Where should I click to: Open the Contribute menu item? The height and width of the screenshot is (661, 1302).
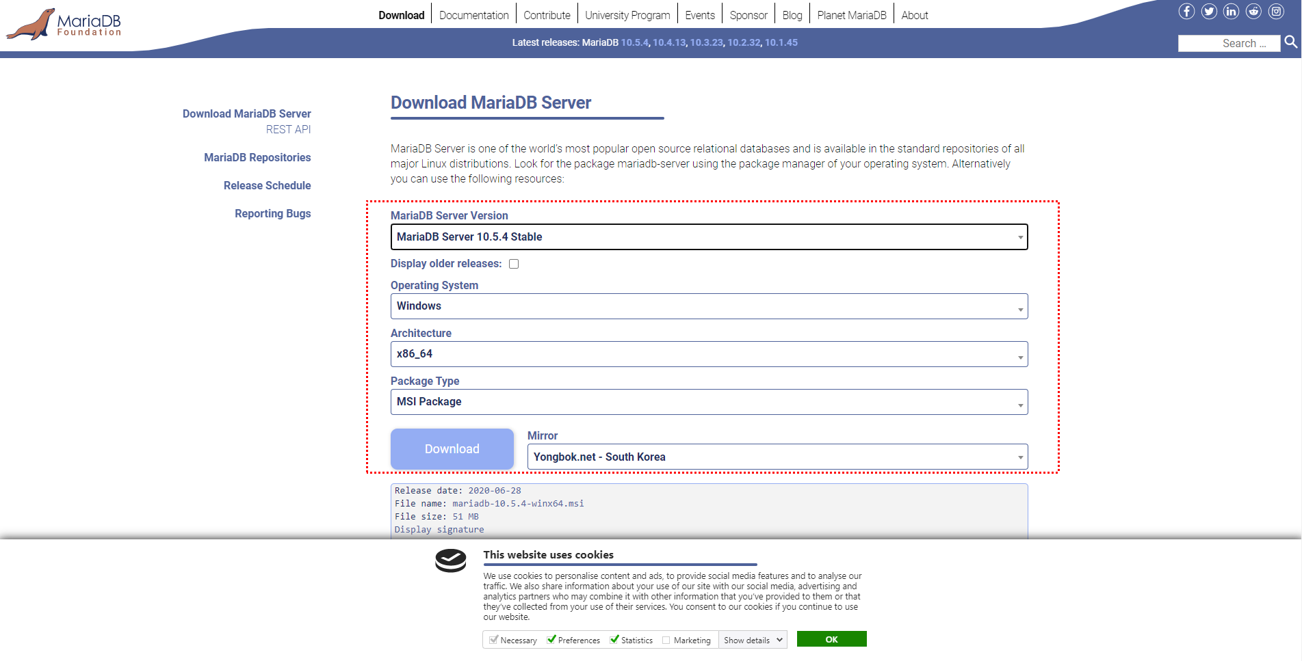point(547,15)
